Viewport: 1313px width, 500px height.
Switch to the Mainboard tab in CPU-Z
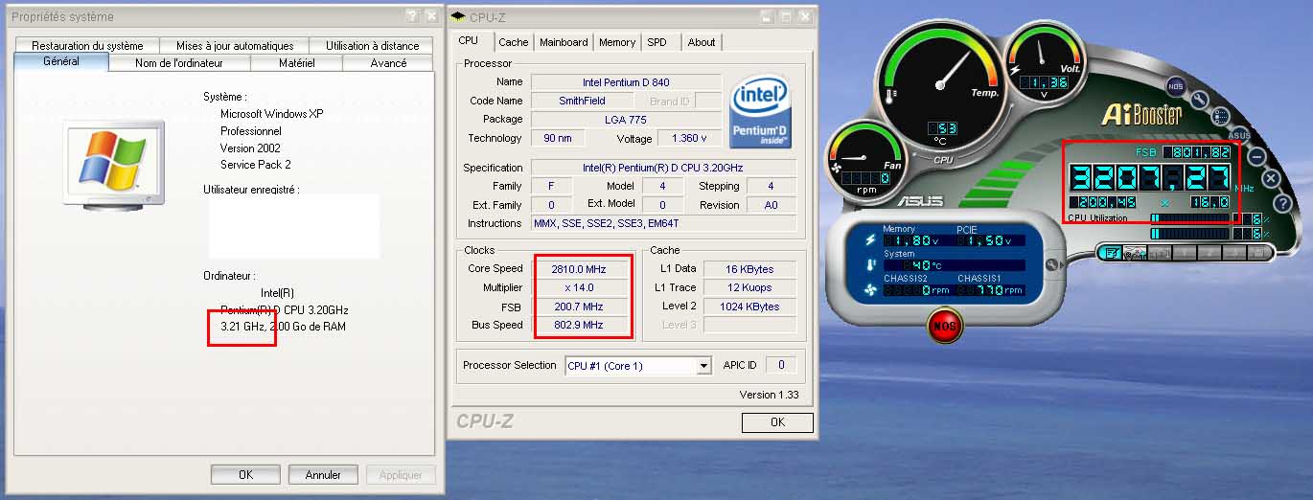point(563,42)
